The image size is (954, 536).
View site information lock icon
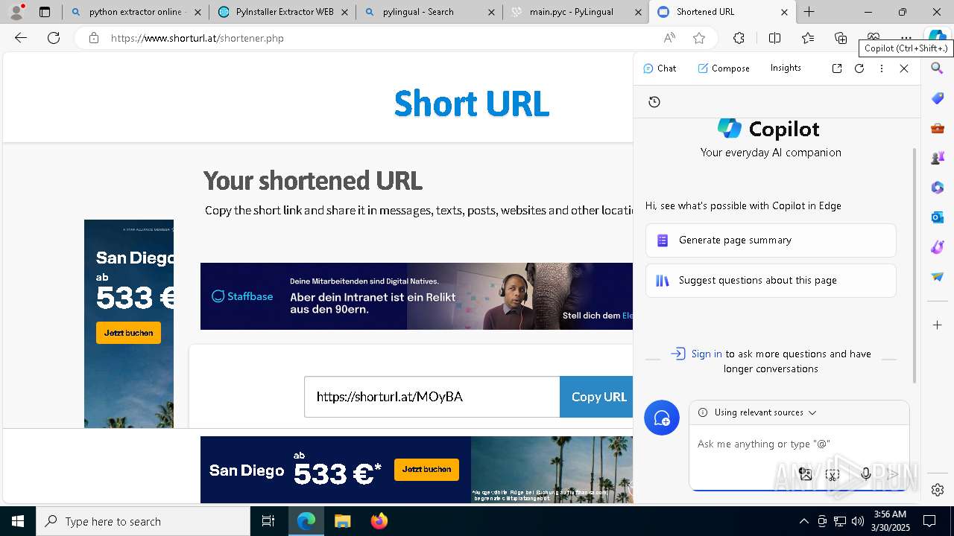point(94,38)
